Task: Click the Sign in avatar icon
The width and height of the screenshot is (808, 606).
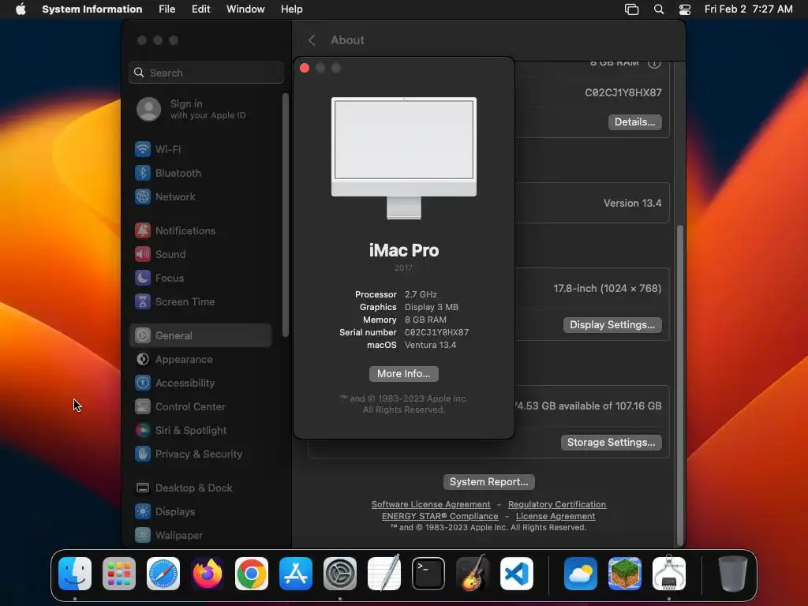Action: (149, 109)
